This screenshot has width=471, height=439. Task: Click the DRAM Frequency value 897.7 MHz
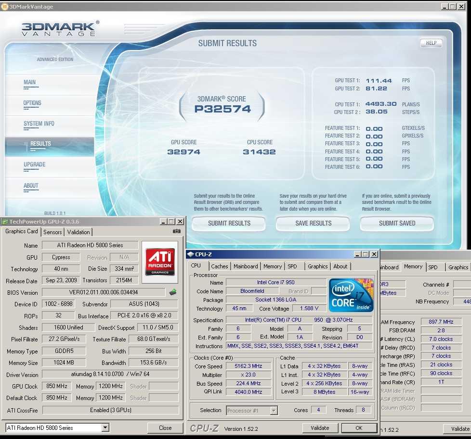[441, 322]
